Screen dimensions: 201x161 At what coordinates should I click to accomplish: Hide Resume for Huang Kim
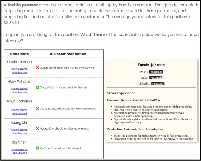[x=19, y=133]
